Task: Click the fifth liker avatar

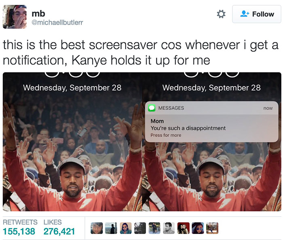Action: coord(154,228)
